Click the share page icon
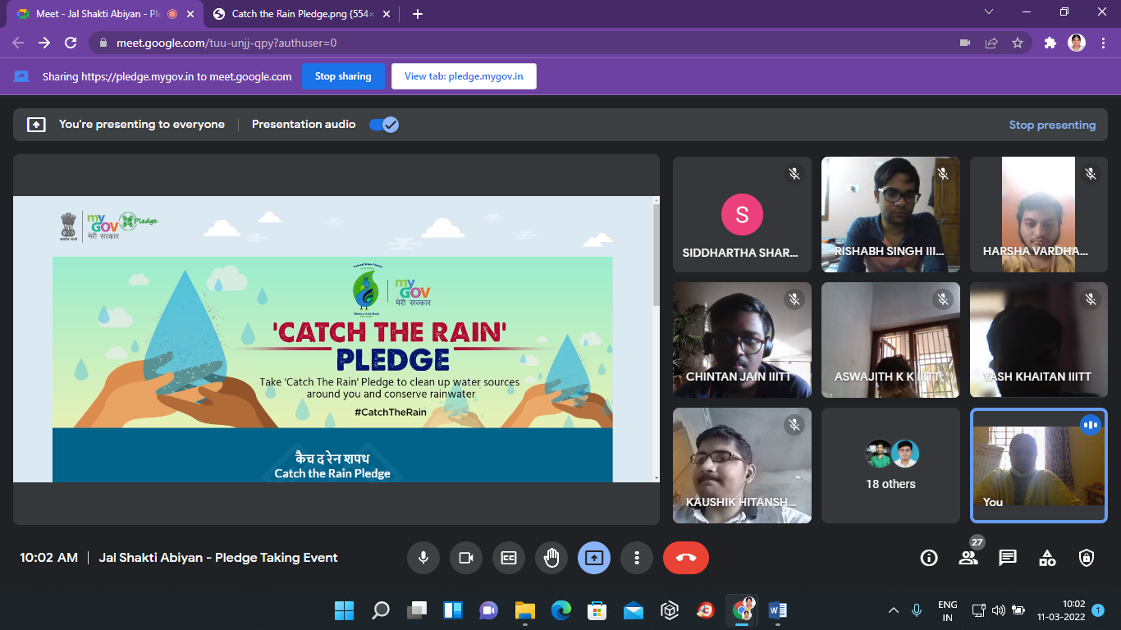Screen dimensions: 1121x630 (991, 43)
